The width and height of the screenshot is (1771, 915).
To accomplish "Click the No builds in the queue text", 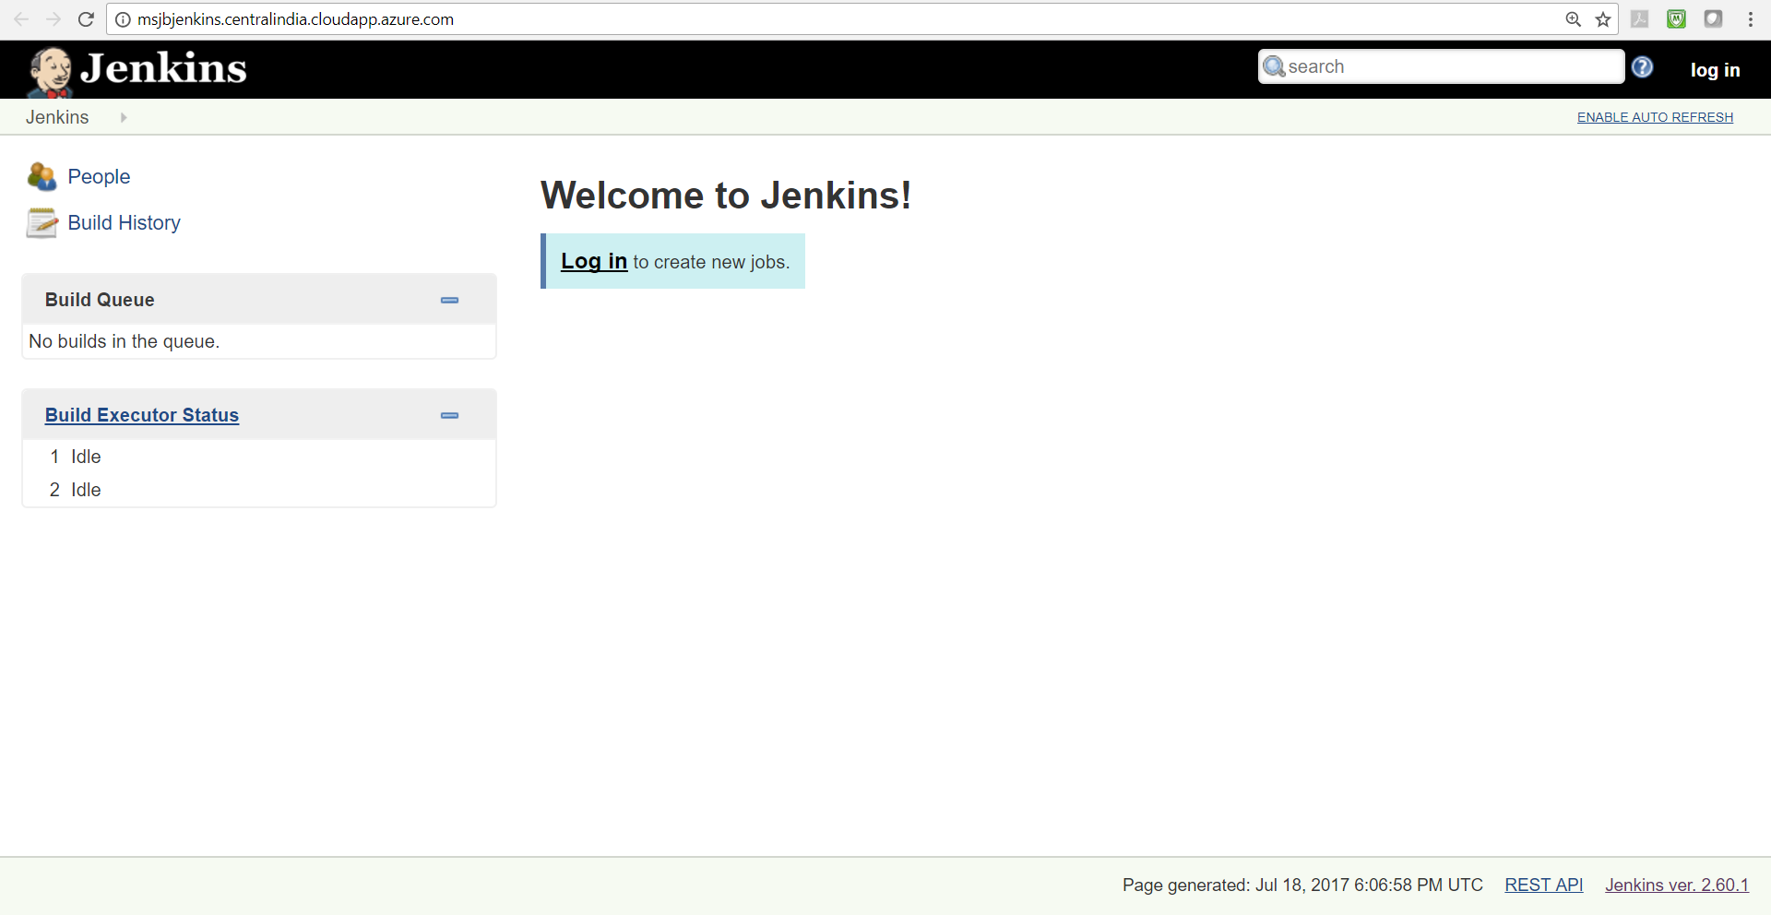I will 125,341.
